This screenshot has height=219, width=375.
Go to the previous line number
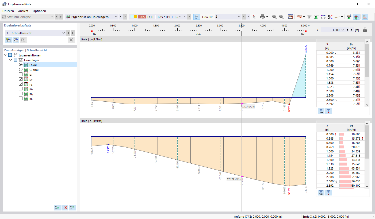point(244,17)
